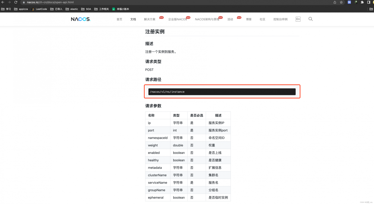Click the 服务实例IP description cell
Screen dimensions: 374x204
(218, 123)
